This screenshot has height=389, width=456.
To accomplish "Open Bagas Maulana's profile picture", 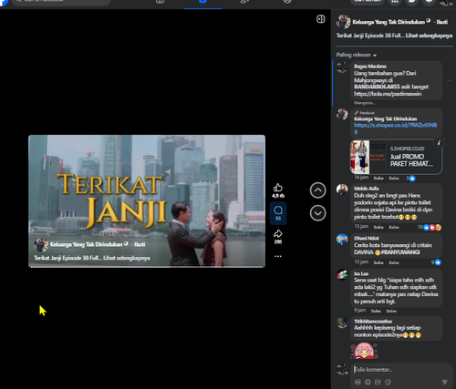I will [342, 67].
